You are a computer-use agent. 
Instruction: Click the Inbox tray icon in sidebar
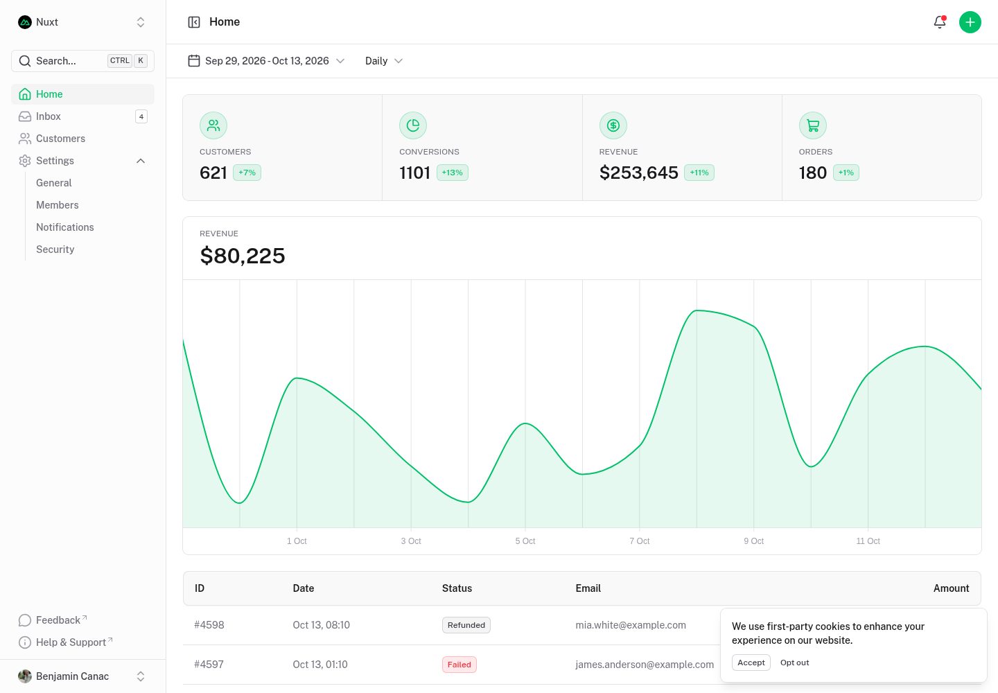click(x=25, y=116)
